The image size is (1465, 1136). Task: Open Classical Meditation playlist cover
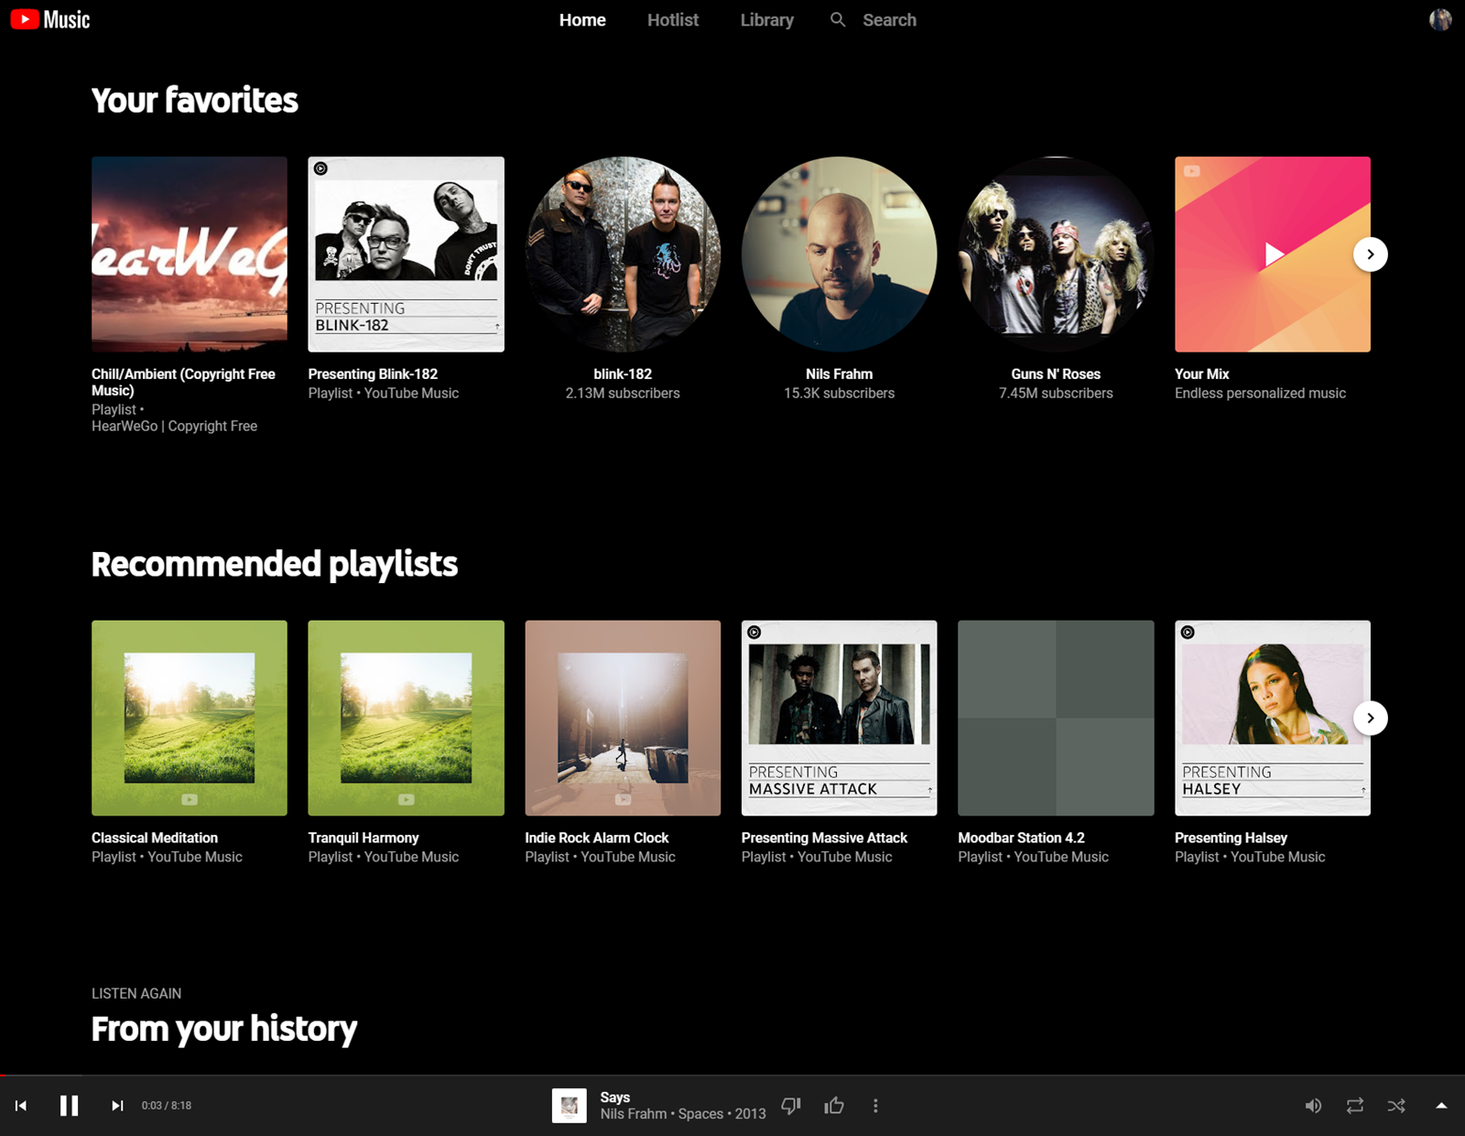coord(190,719)
